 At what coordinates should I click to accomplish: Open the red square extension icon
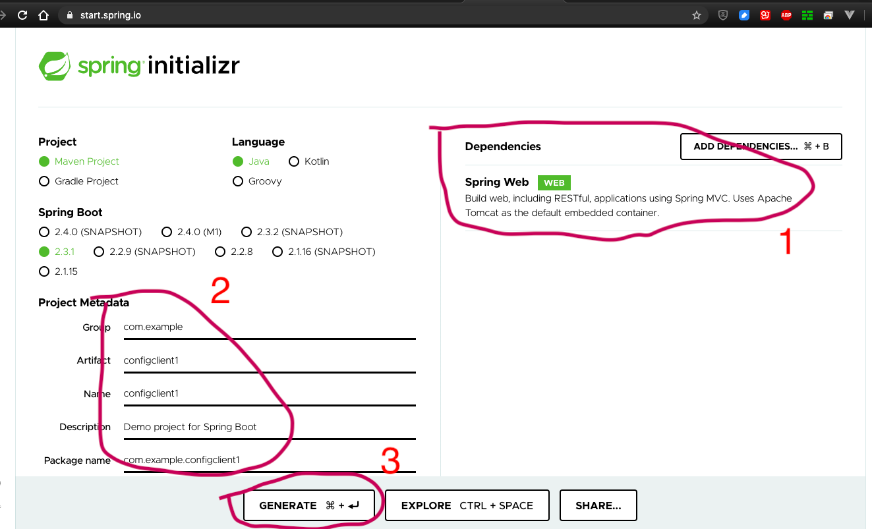pyautogui.click(x=765, y=15)
